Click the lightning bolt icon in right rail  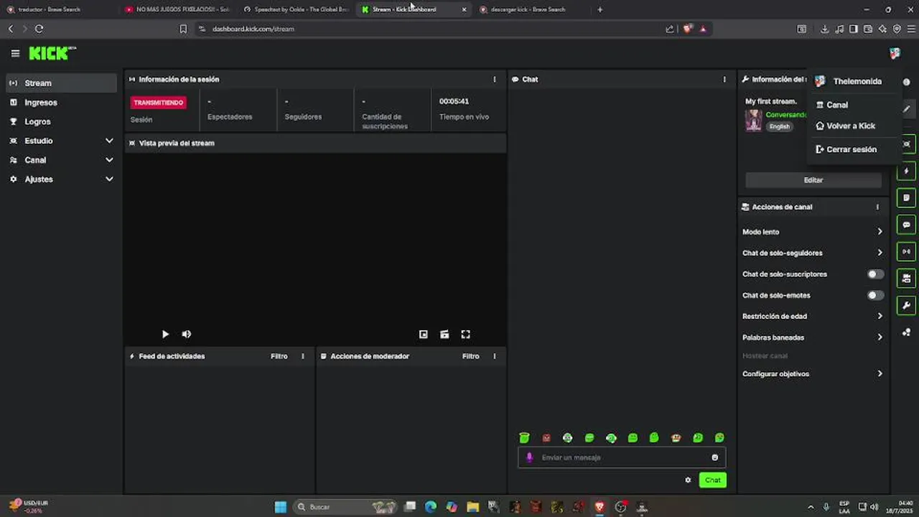906,171
